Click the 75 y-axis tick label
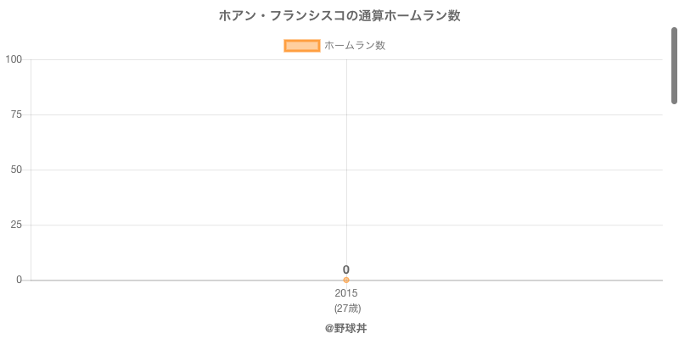 (x=16, y=114)
